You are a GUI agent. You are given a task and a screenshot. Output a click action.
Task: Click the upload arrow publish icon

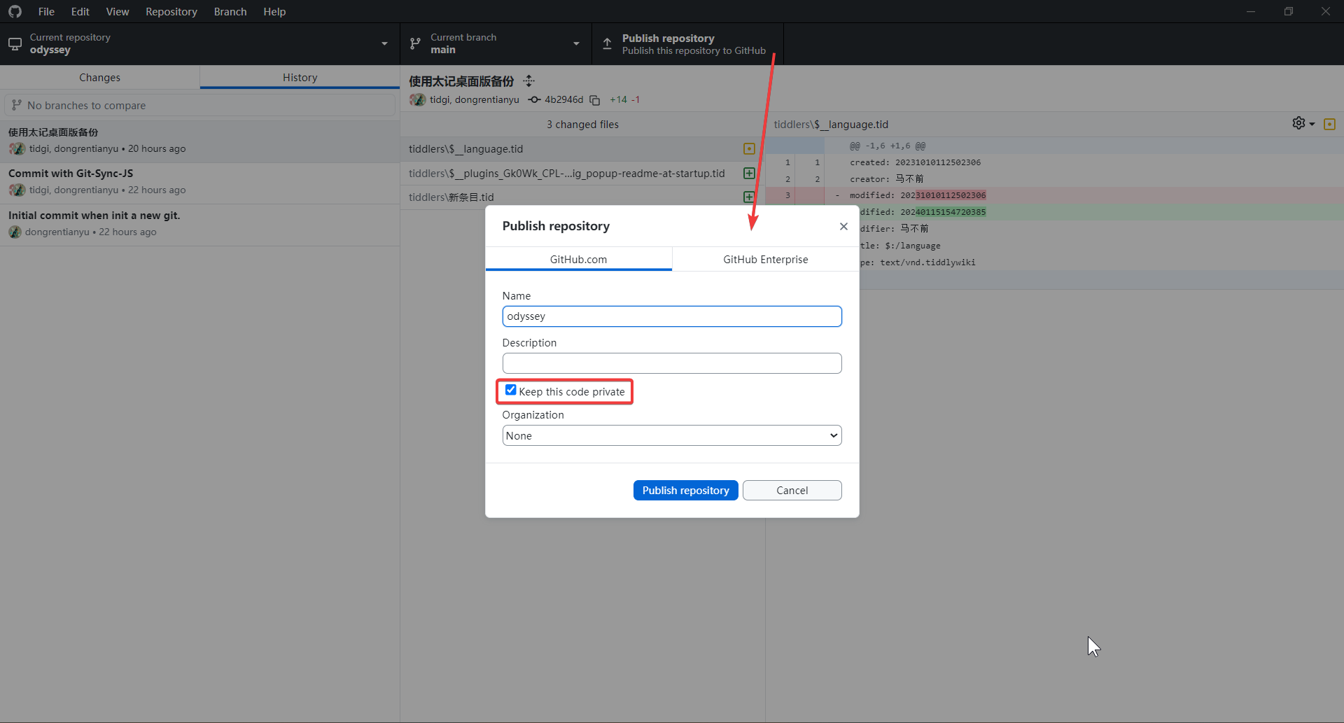point(607,44)
